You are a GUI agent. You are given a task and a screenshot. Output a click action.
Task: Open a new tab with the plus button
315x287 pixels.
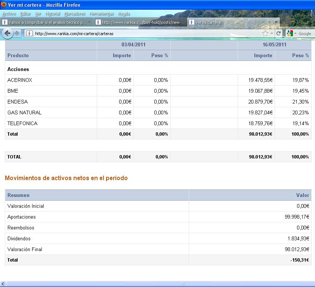(x=285, y=22)
